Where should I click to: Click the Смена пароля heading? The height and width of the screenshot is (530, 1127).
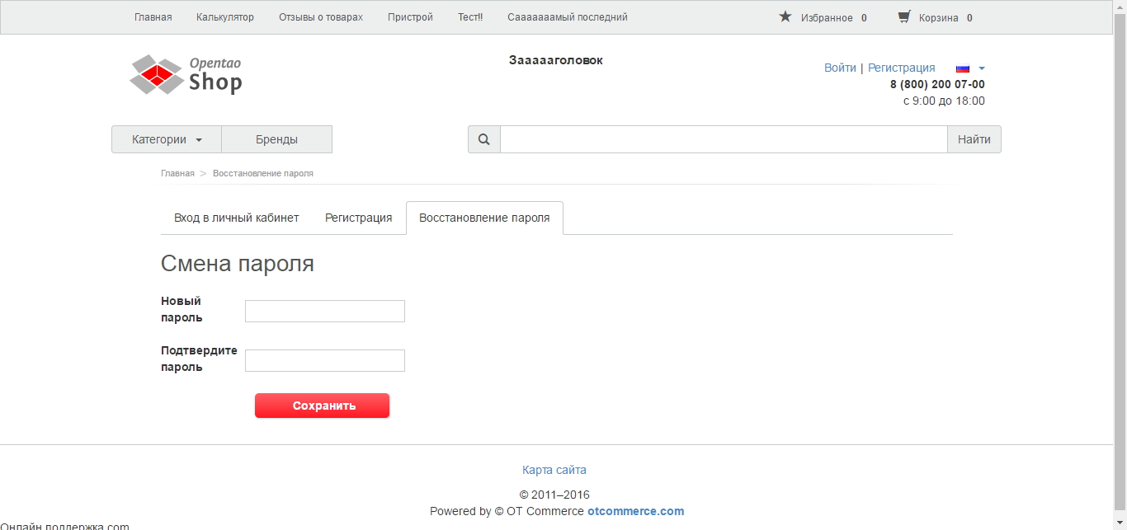tap(238, 264)
